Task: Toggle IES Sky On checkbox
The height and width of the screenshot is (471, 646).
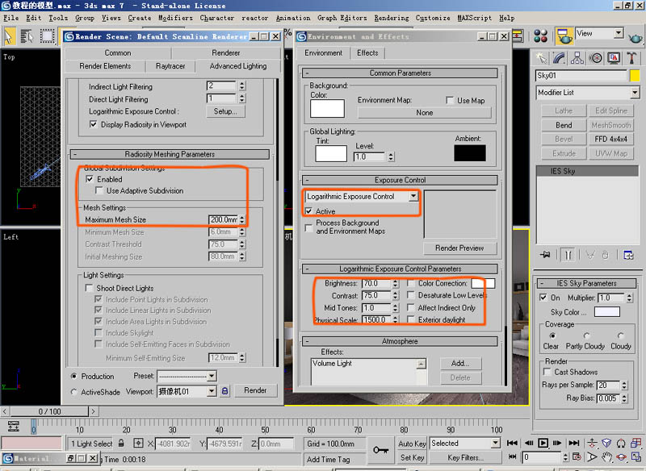Action: (x=543, y=298)
